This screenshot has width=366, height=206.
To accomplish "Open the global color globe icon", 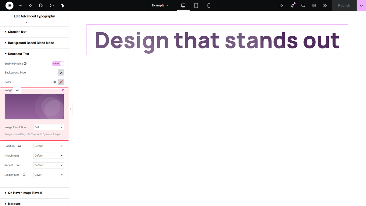I will click(x=55, y=82).
